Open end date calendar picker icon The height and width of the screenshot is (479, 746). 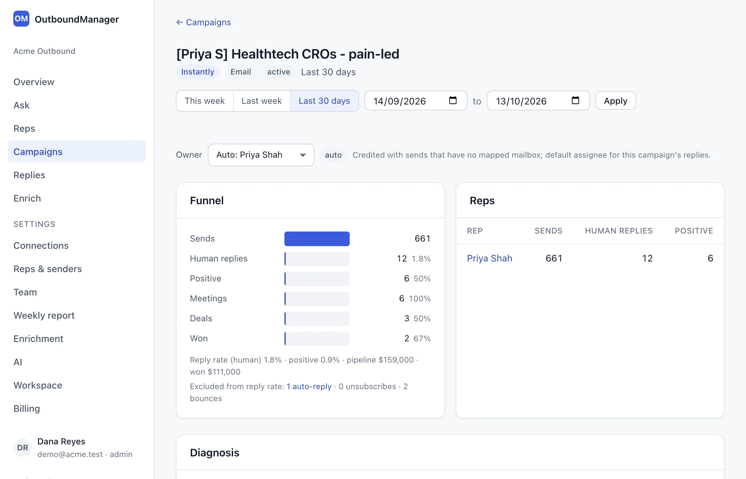[575, 100]
